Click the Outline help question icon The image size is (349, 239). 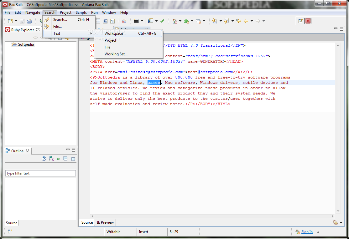[44, 159]
